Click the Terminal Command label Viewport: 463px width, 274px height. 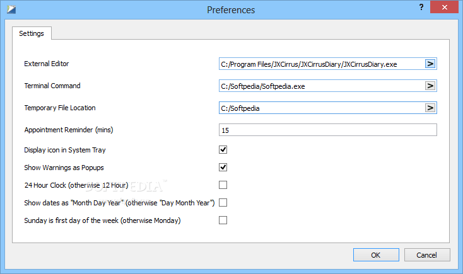52,86
